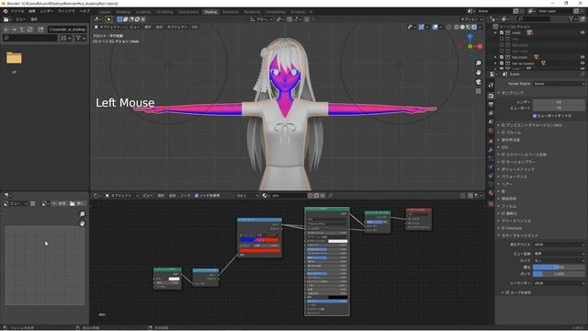This screenshot has height=331, width=588.
Task: Click the play-arrow tool icon in the viewport header
Action: coord(108,19)
